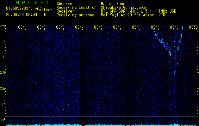Select the UT2509290340 filename label
Screen dimensions: 199x126
pos(22,9)
